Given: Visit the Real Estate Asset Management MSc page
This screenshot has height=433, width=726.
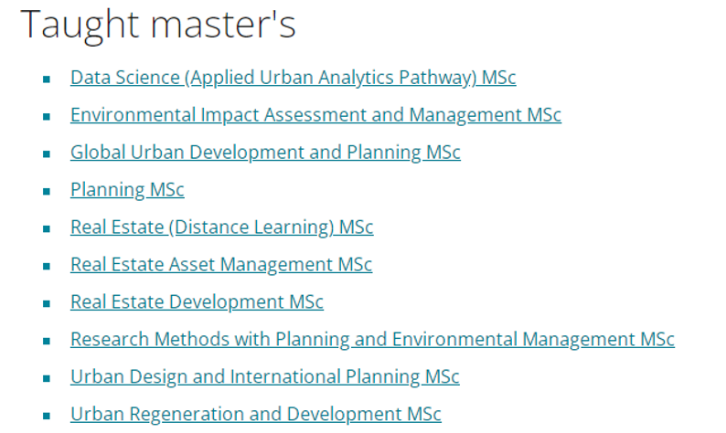Looking at the screenshot, I should tap(221, 265).
